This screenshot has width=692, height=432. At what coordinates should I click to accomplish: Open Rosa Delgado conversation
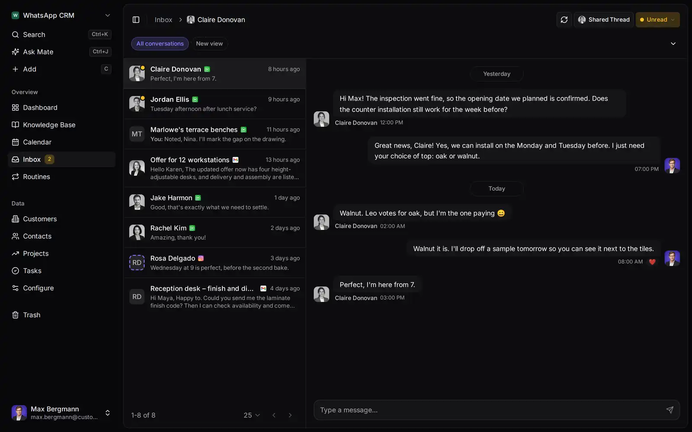(x=215, y=263)
